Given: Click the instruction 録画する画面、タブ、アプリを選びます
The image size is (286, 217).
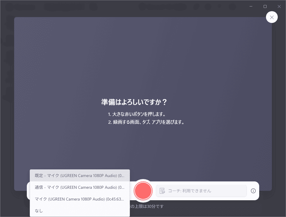Looking at the screenshot, I should (146, 122).
